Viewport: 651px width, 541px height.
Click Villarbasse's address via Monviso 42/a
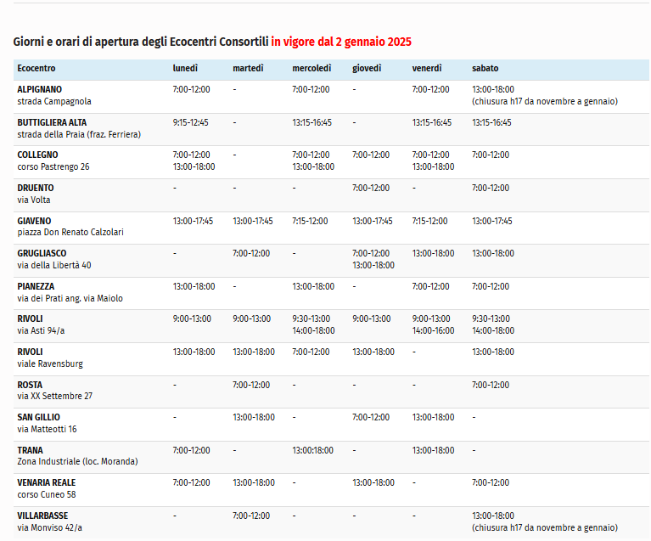50,528
